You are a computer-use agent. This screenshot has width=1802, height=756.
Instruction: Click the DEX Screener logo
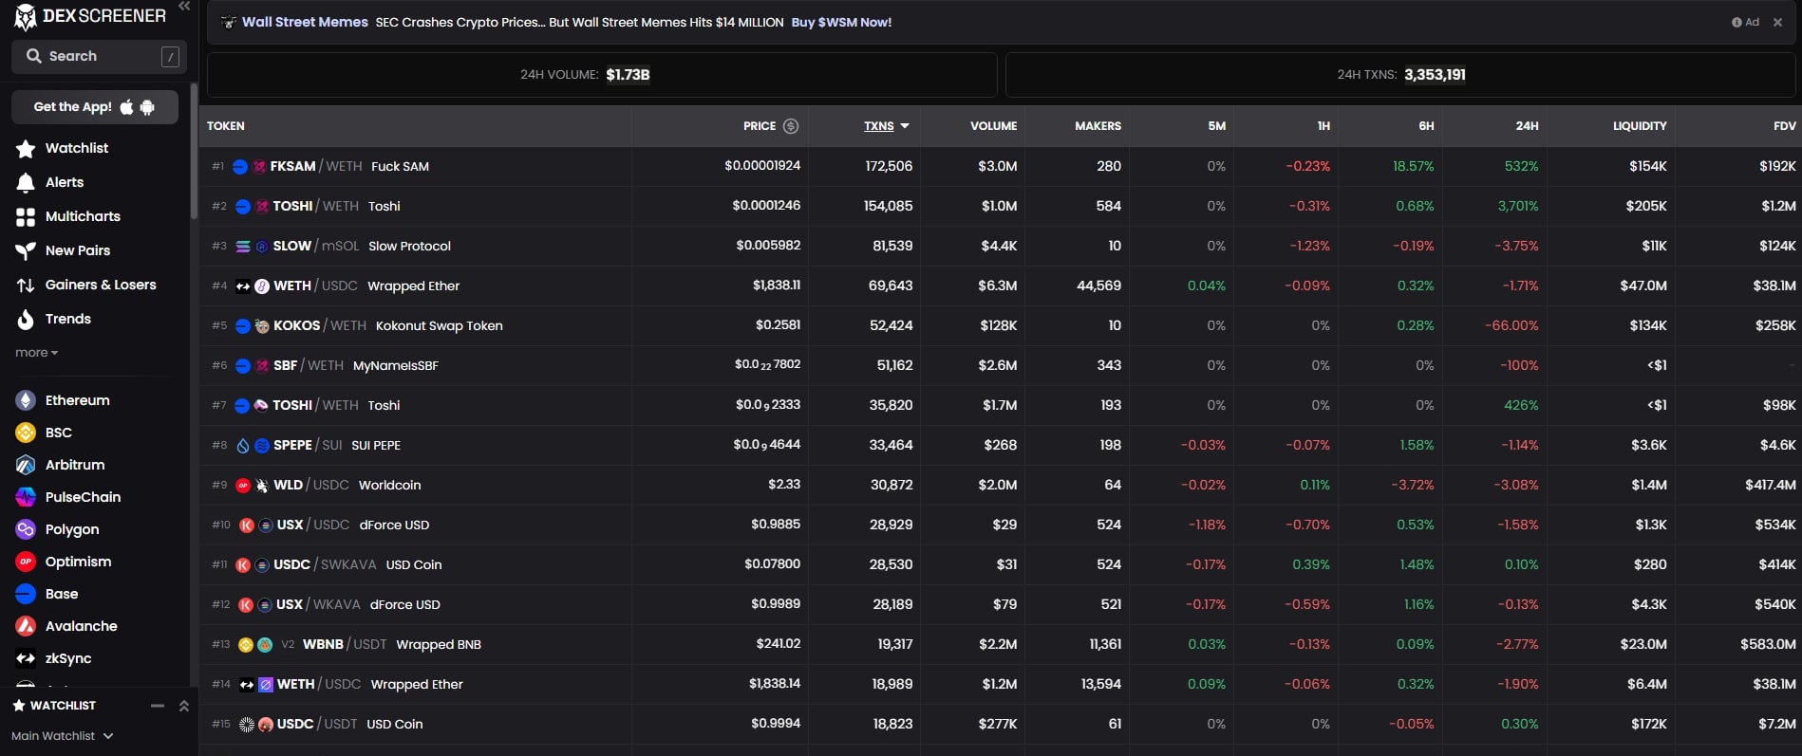tap(90, 16)
